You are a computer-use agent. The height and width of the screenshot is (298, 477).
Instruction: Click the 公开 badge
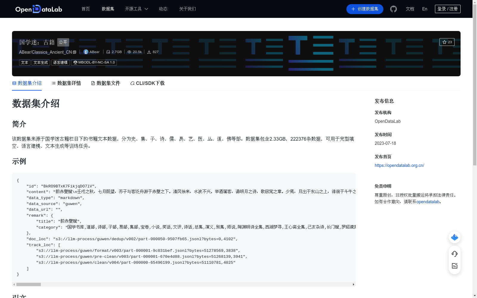tap(63, 42)
